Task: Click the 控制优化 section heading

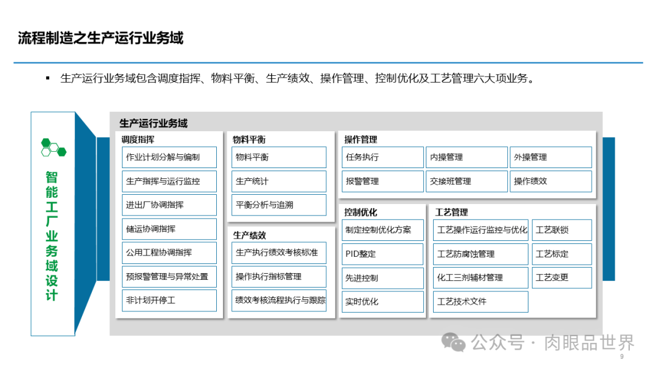Action: [361, 212]
